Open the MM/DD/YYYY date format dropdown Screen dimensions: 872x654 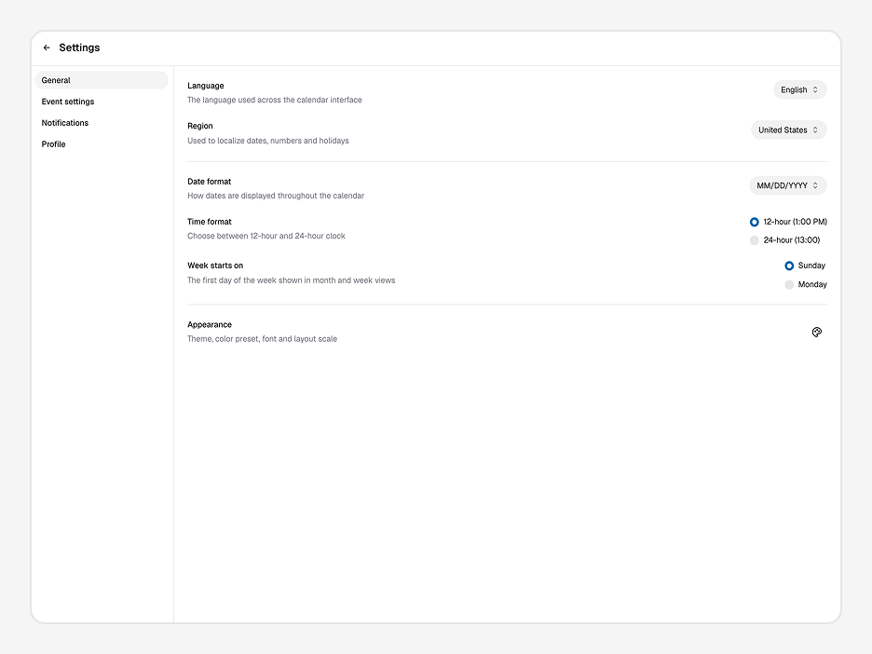click(787, 185)
